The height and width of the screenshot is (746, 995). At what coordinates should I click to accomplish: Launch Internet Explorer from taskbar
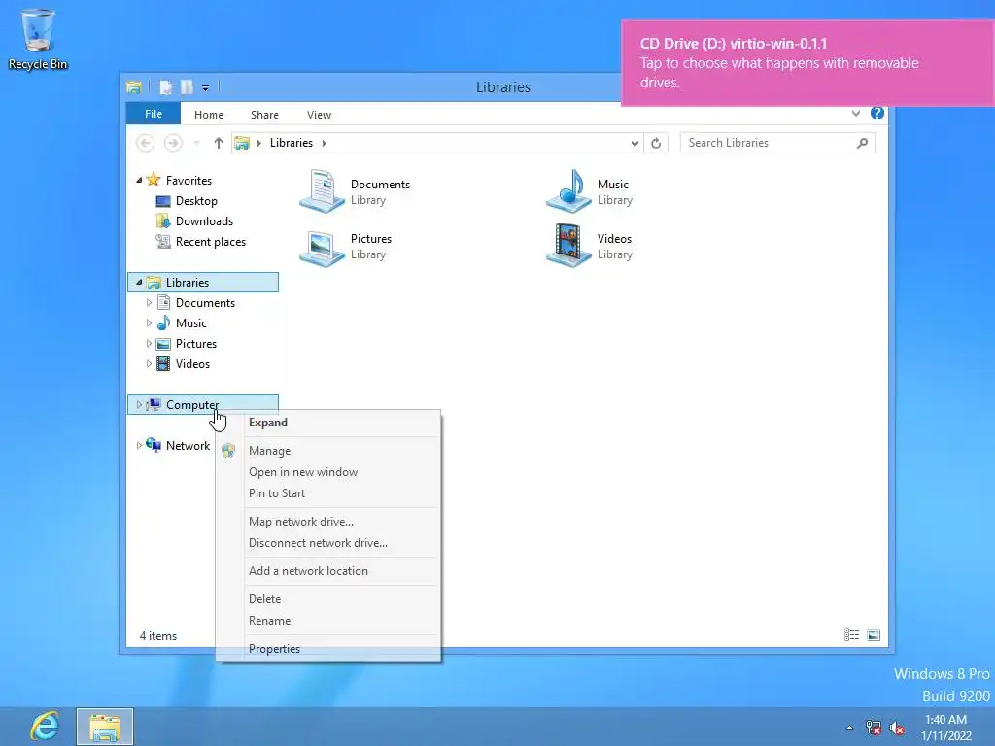45,727
